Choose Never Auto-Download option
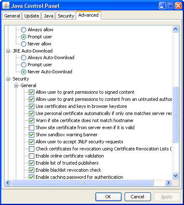 click(x=23, y=72)
